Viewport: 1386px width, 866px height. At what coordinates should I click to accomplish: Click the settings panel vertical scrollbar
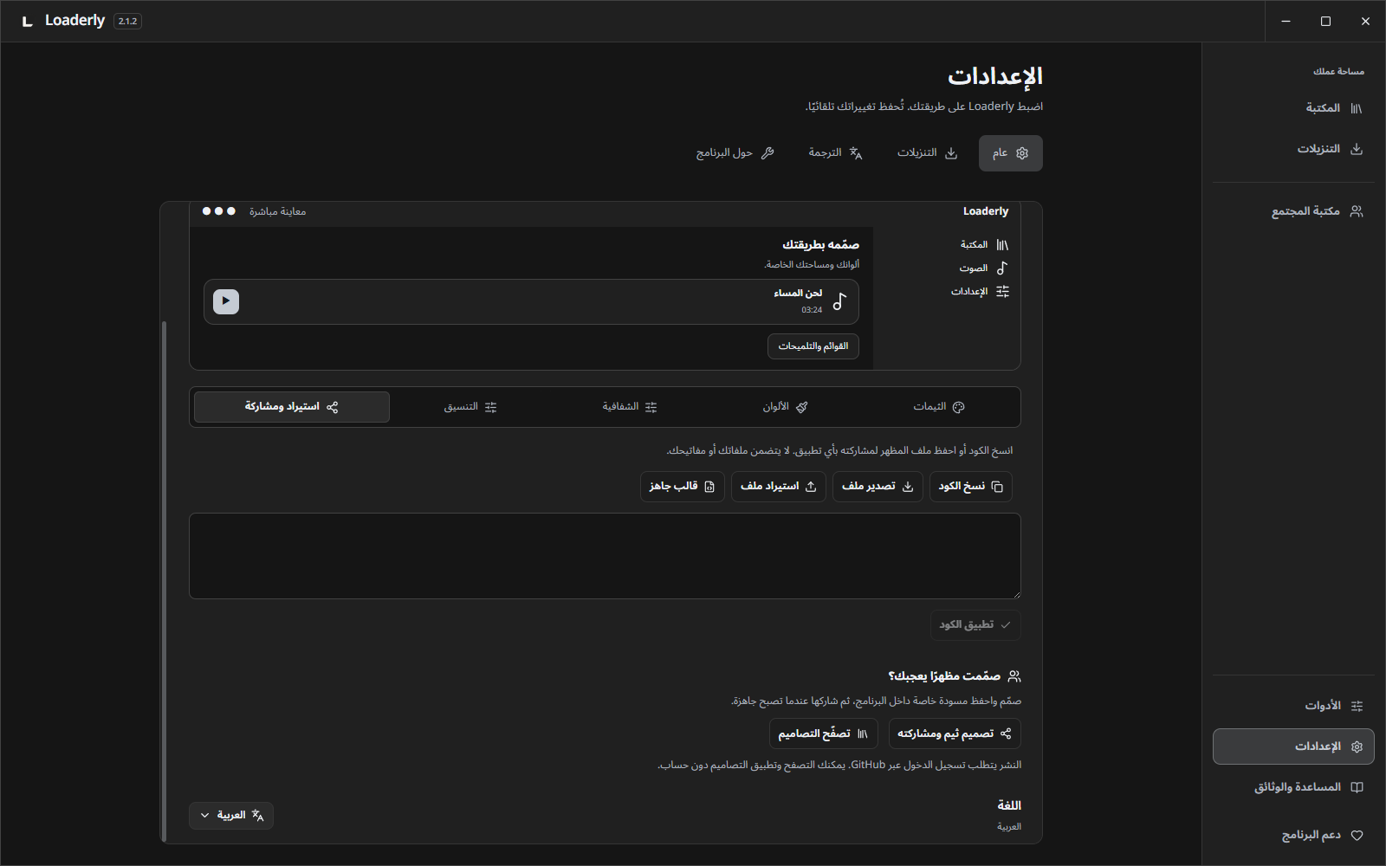(164, 580)
